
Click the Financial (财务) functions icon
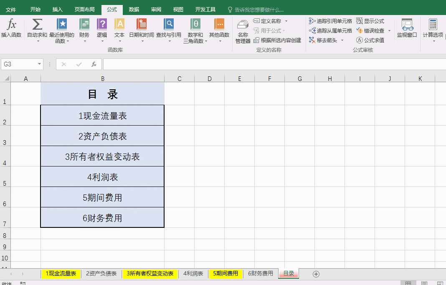tap(84, 25)
